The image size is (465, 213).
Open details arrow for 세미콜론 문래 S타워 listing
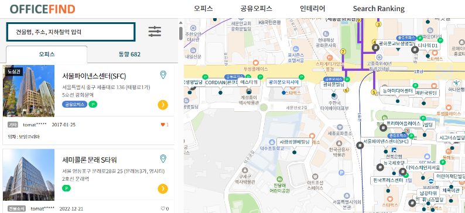163,188
